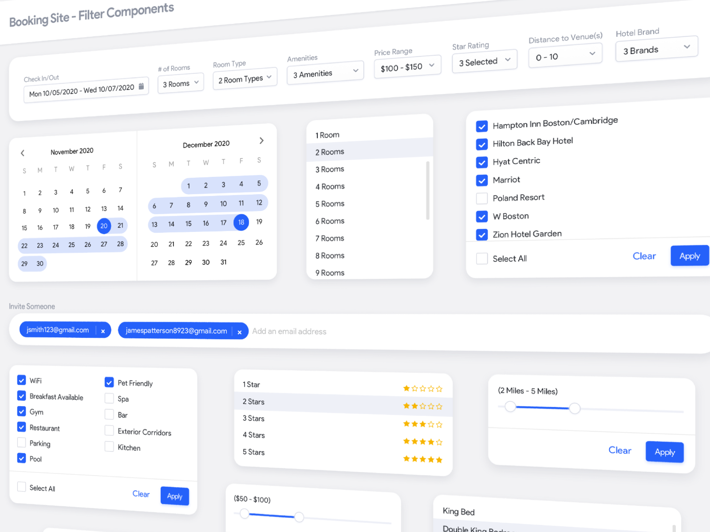The width and height of the screenshot is (710, 532).
Task: Open the Star Rating dropdown
Action: 484,61
